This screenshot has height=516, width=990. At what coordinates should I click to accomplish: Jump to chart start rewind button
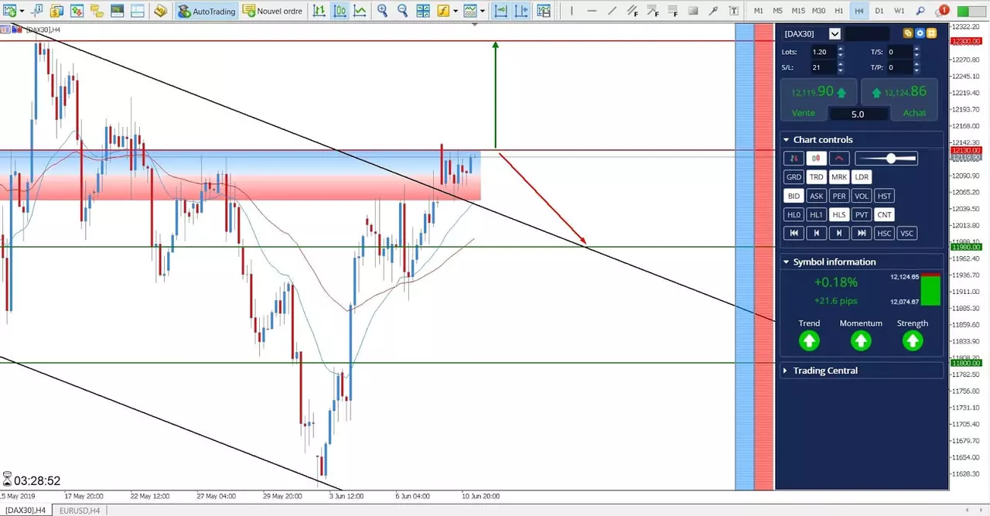coord(794,233)
